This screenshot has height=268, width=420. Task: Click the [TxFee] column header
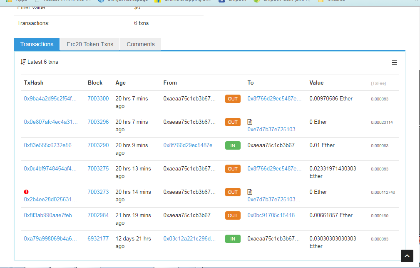(x=378, y=83)
